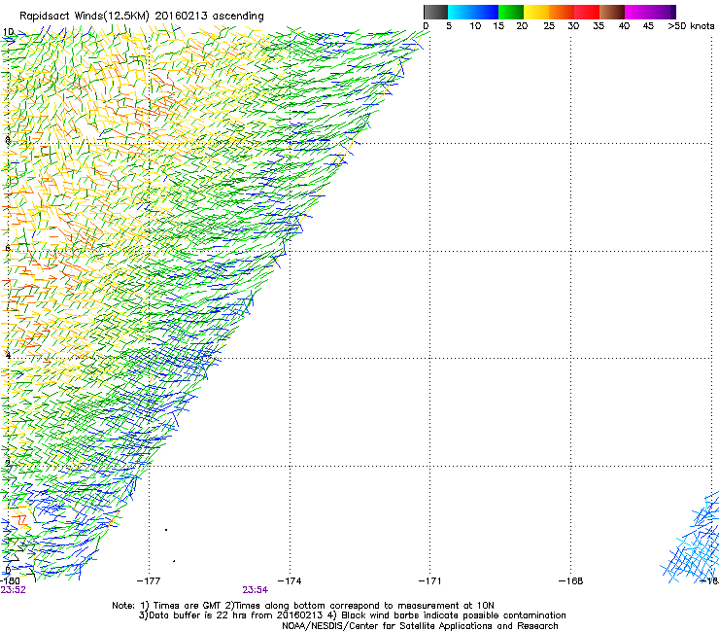Click the NOAA/NESDIS credit line
Viewport: 719px width, 632px height.
[420, 626]
